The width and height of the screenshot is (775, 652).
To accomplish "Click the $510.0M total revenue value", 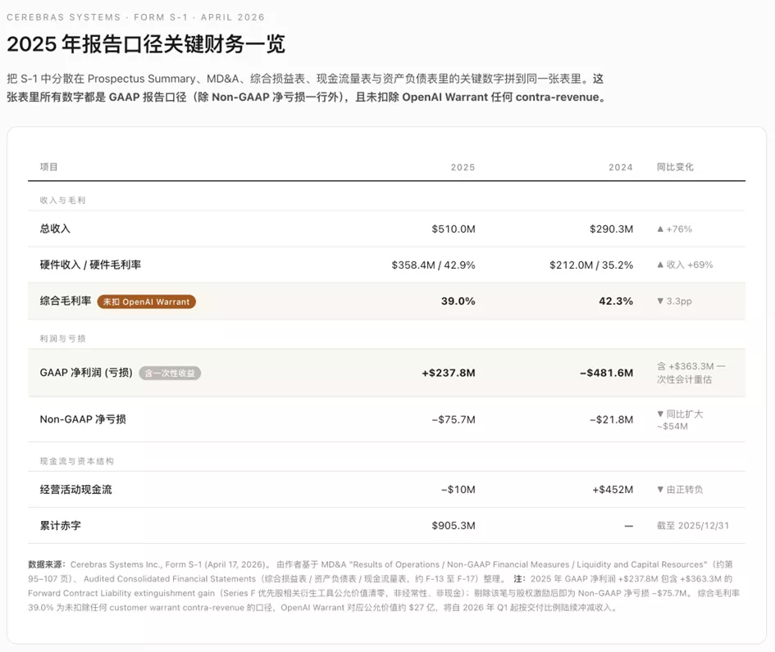I will tap(454, 229).
